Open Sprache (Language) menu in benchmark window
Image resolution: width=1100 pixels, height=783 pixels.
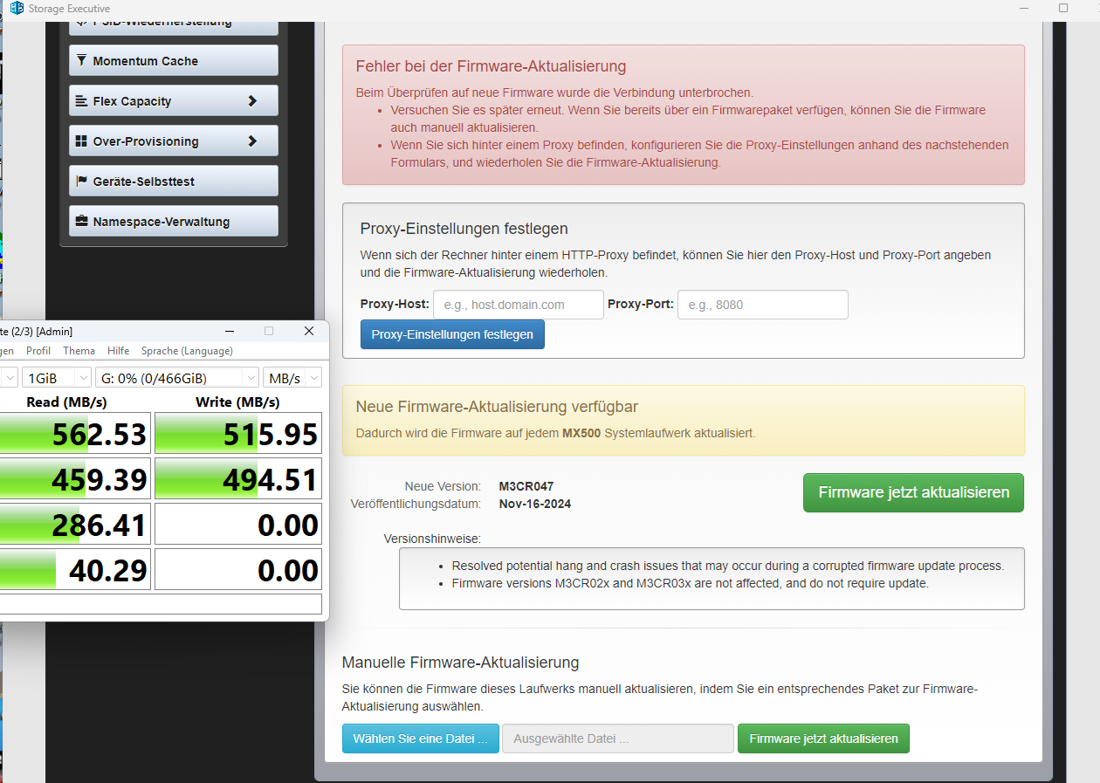(187, 350)
